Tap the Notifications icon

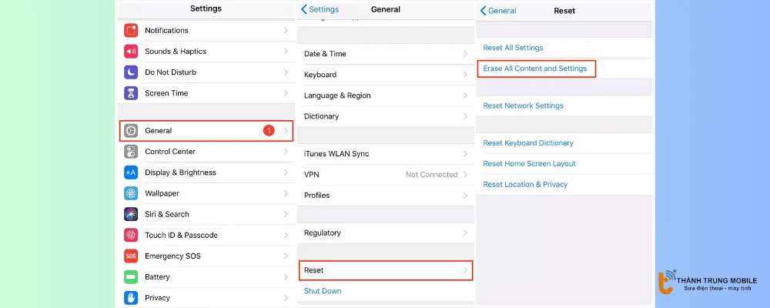[131, 31]
